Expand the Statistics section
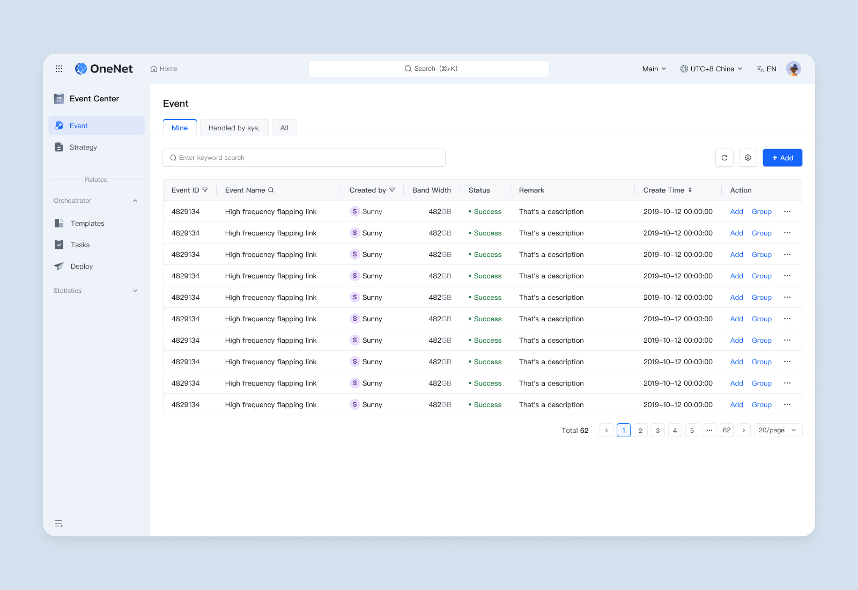858x590 pixels. (x=134, y=290)
